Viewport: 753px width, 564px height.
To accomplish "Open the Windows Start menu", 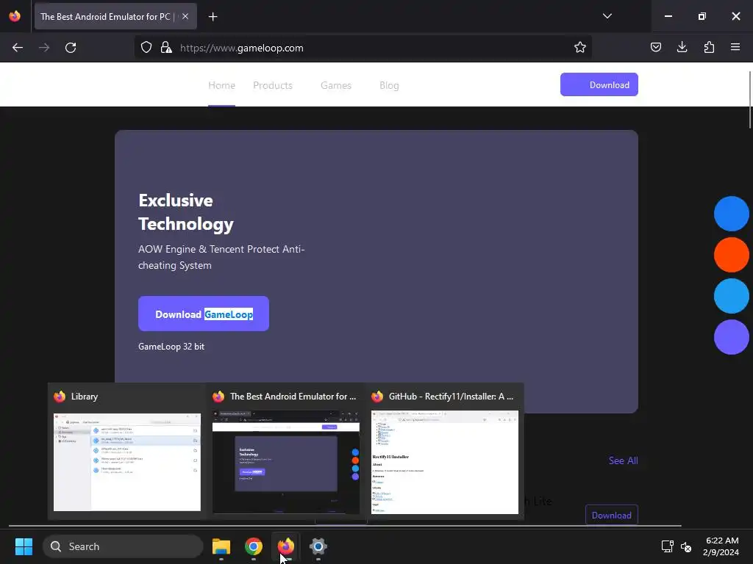I will tap(24, 546).
